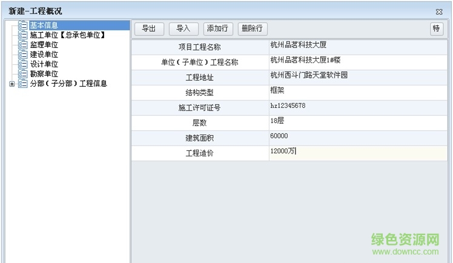Click the icon beside 施工单位【总承包单位】
Image resolution: width=453 pixels, height=263 pixels.
pos(24,35)
